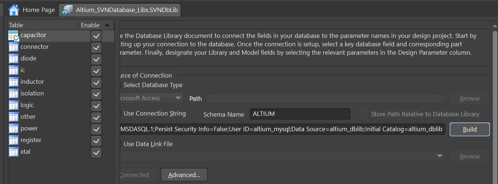
Task: Uncheck Enable for diode table
Action: 96,59
